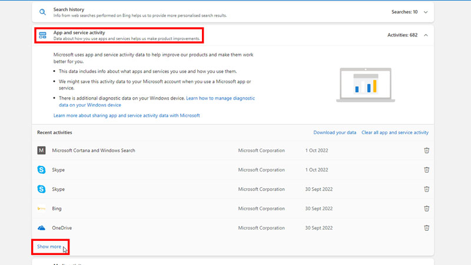The width and height of the screenshot is (471, 265).
Task: Click the 1 Oct 2022 date on Cortana row
Action: point(317,150)
